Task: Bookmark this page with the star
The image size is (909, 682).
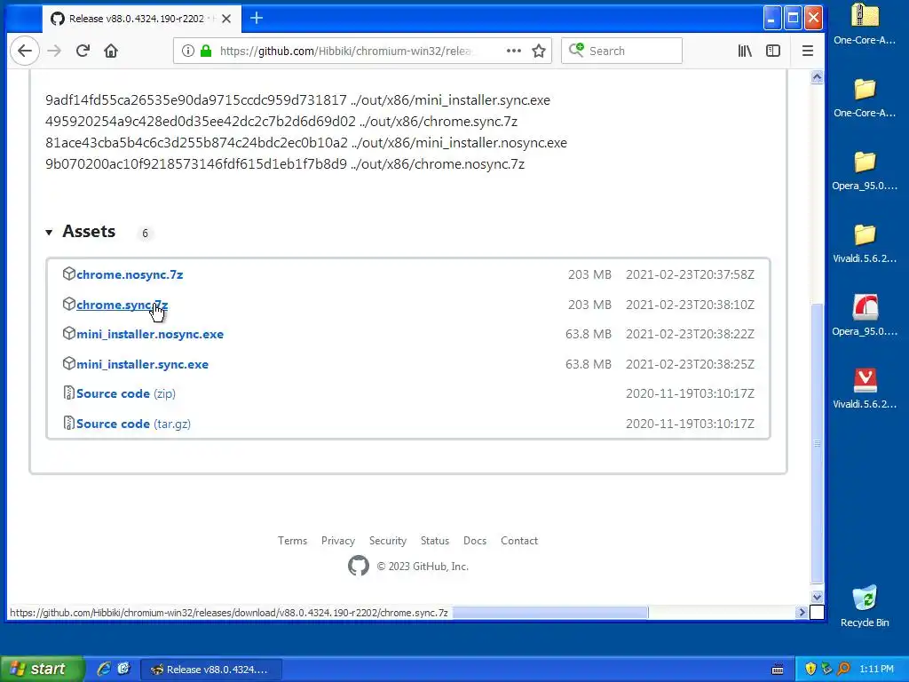Action: 539,51
